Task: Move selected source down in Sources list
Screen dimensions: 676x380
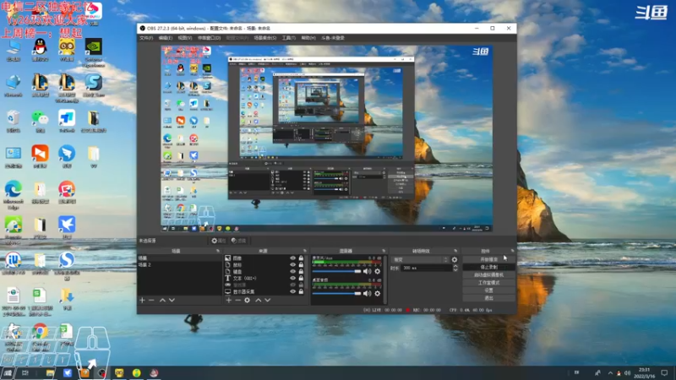Action: pos(267,301)
